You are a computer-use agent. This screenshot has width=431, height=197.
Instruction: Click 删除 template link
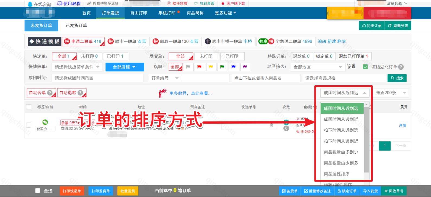click(x=341, y=41)
